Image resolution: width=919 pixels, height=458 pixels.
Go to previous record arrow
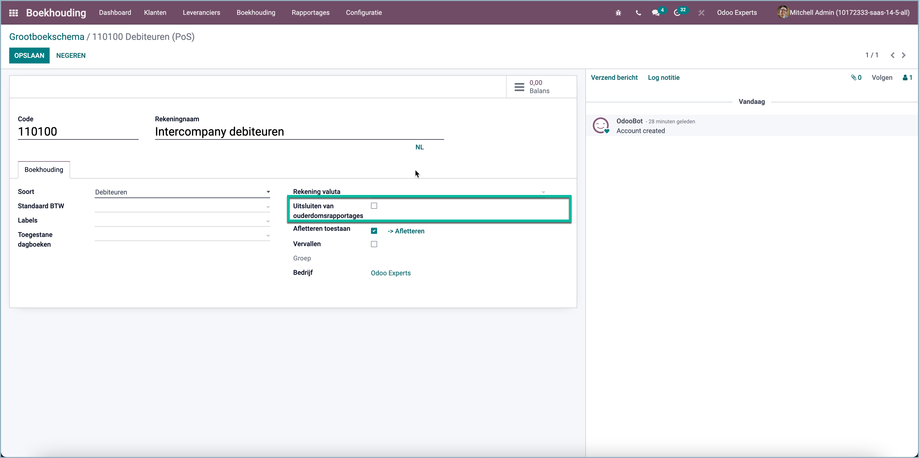[892, 55]
